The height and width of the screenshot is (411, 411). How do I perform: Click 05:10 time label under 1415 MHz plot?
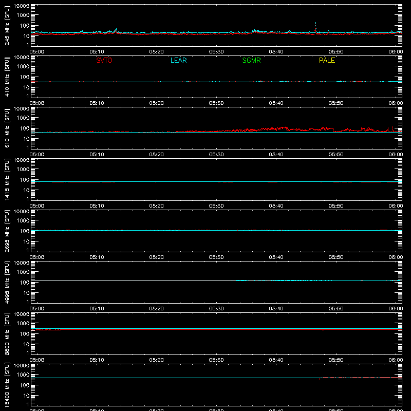97,206
